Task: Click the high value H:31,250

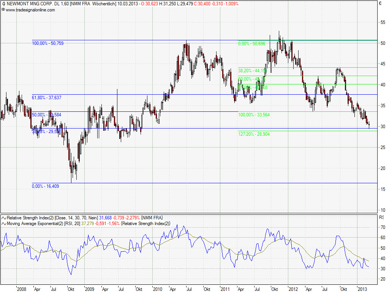Action: coord(168,4)
